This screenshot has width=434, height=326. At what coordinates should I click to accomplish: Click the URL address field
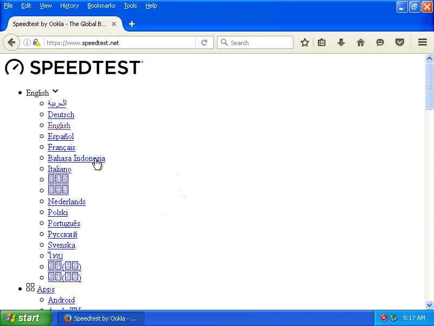click(x=119, y=43)
